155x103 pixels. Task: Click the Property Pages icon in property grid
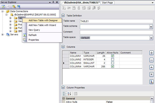[x=75, y=94]
